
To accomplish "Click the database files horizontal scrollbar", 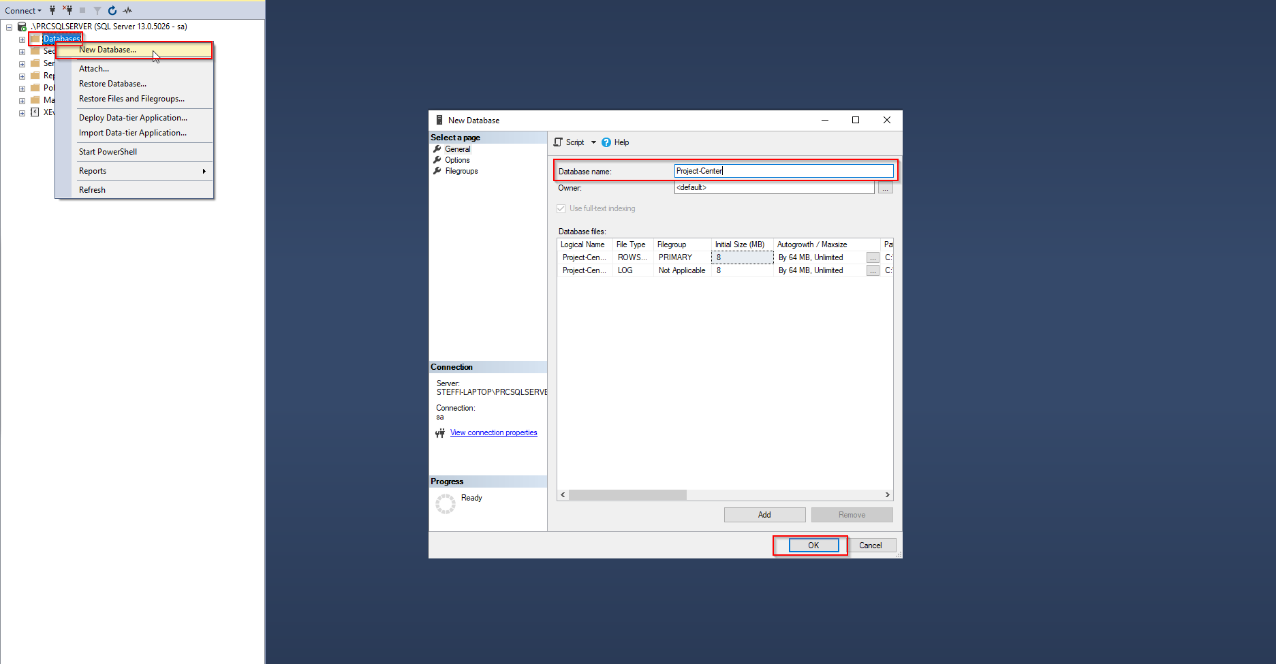I will point(627,495).
